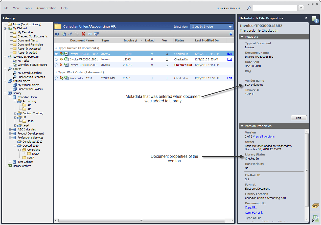Open the Administration menu
The width and height of the screenshot is (321, 225).
point(46,8)
